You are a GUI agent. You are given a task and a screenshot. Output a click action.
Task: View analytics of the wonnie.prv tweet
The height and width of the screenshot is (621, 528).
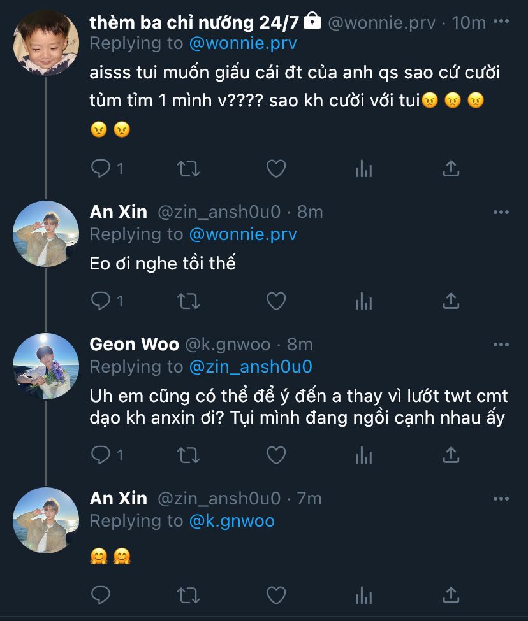[363, 168]
